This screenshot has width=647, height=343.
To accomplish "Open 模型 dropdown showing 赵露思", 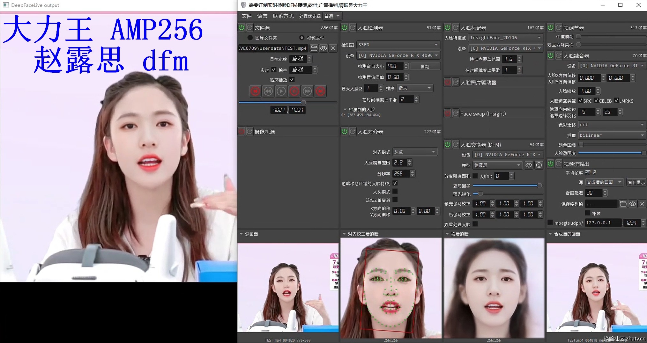I will [497, 165].
